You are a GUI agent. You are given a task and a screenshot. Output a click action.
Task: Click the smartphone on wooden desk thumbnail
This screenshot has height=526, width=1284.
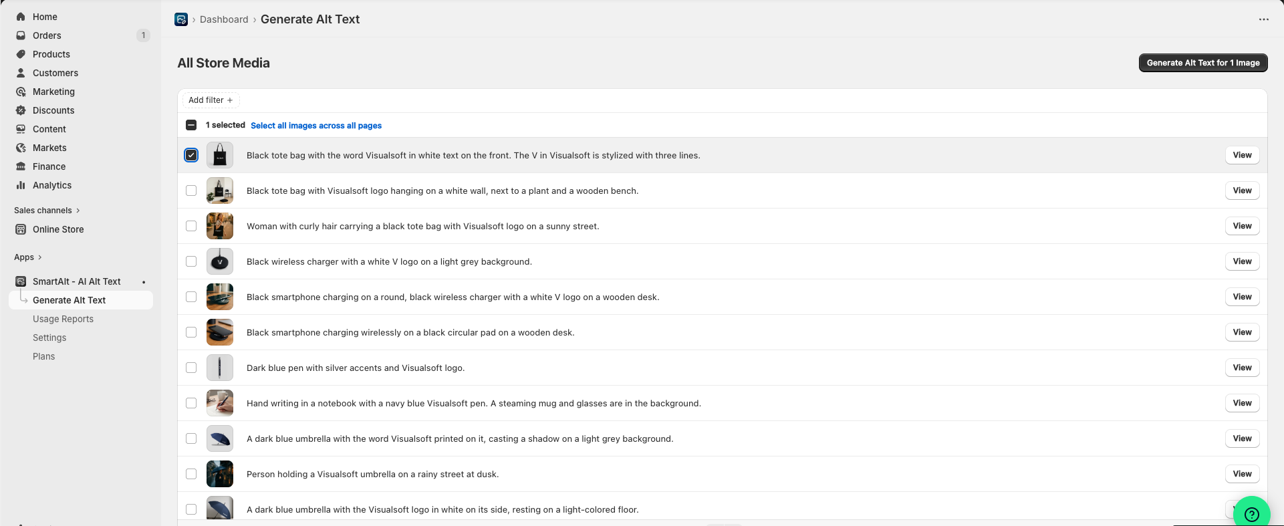click(220, 297)
